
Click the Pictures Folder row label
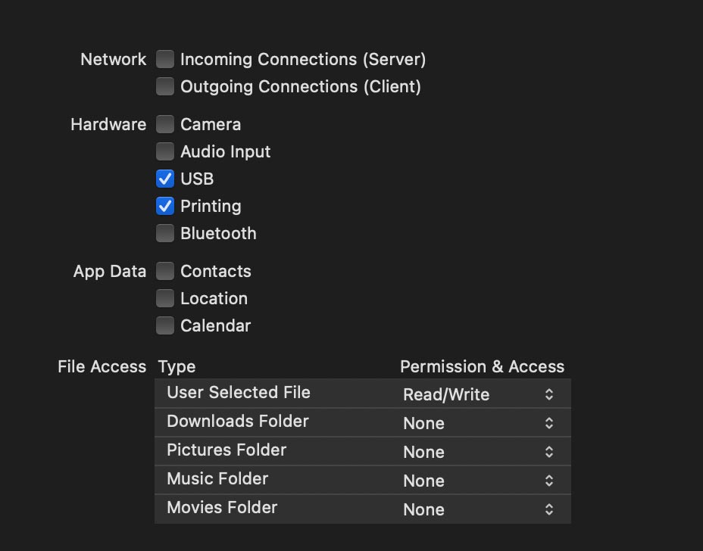227,450
